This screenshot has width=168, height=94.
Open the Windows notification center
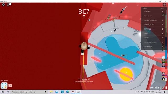[165, 92]
